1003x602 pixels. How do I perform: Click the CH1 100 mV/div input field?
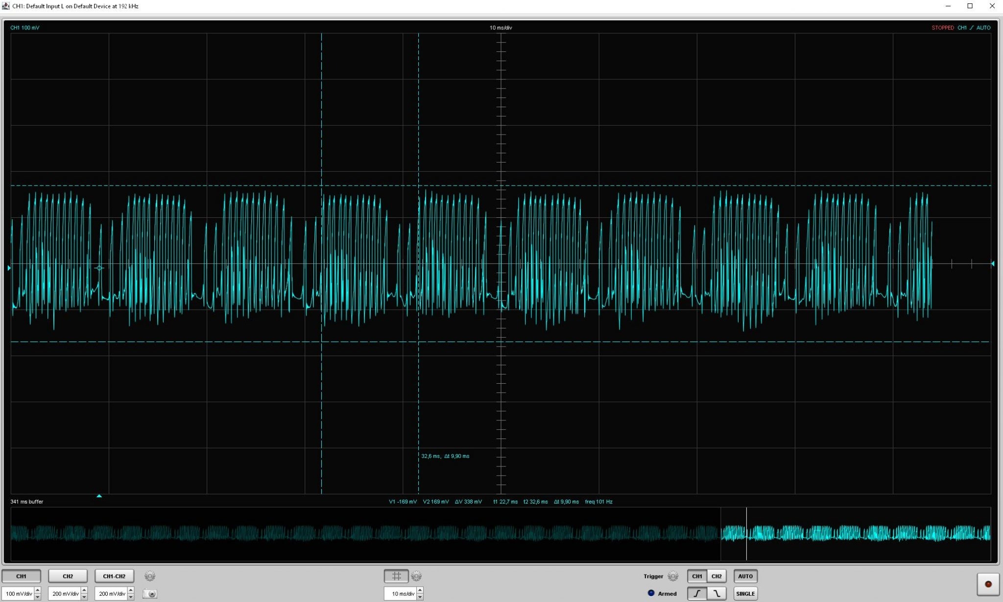pyautogui.click(x=18, y=594)
